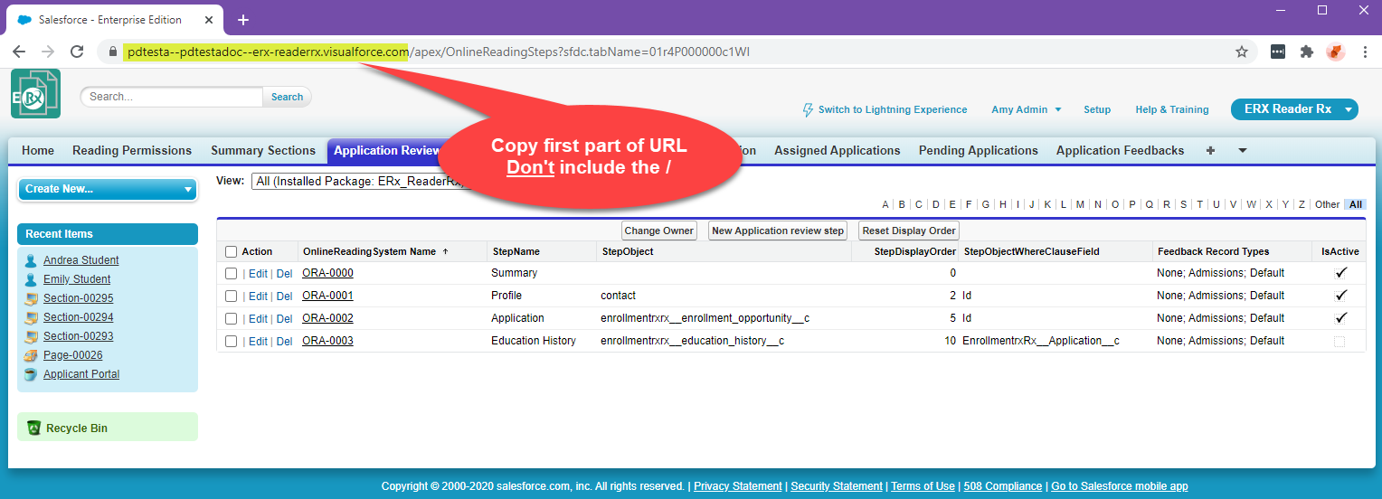Expand the Create New dropdown
1382x499 pixels.
pyautogui.click(x=188, y=190)
